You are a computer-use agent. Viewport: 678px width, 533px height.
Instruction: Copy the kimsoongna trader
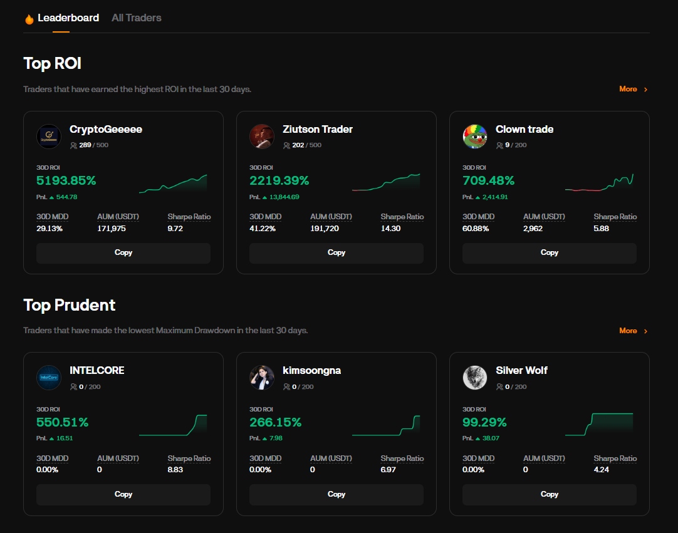(336, 495)
